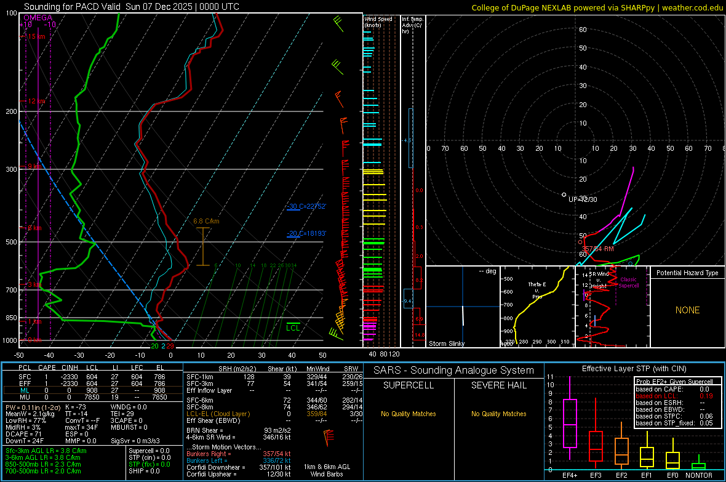Click the yellow NONE hazard text
This screenshot has height=482, width=726.
[x=687, y=310]
